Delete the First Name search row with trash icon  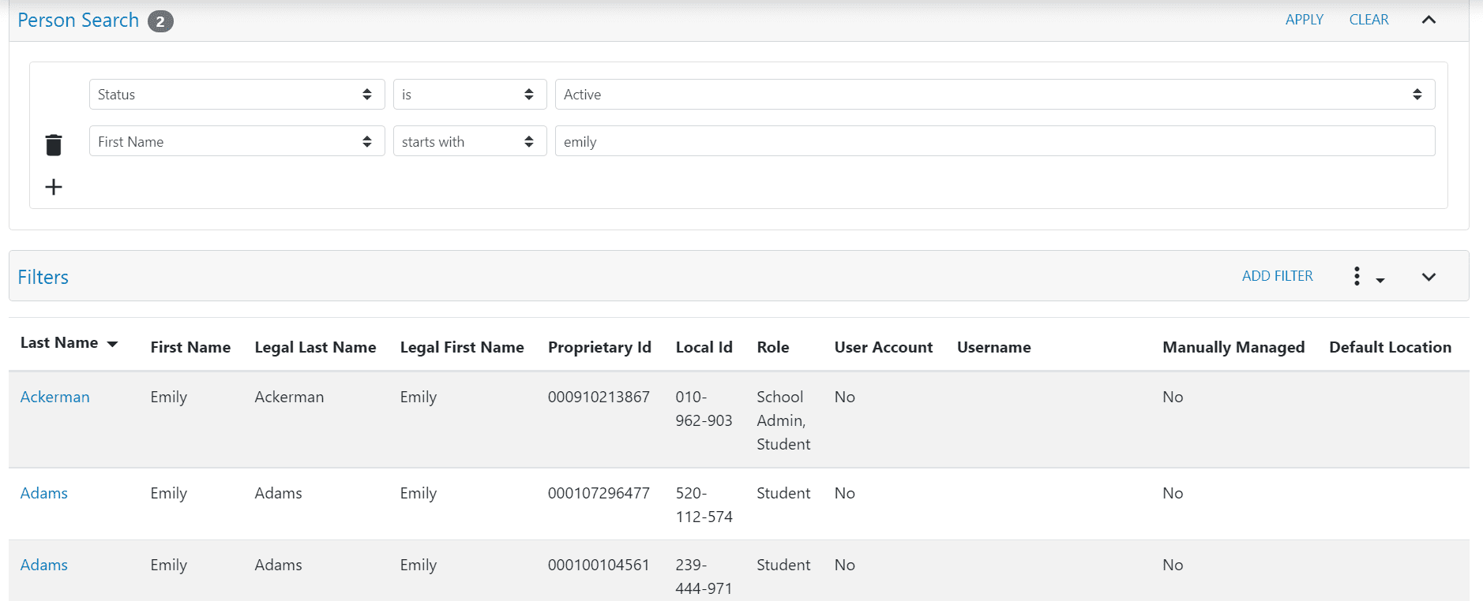coord(54,145)
